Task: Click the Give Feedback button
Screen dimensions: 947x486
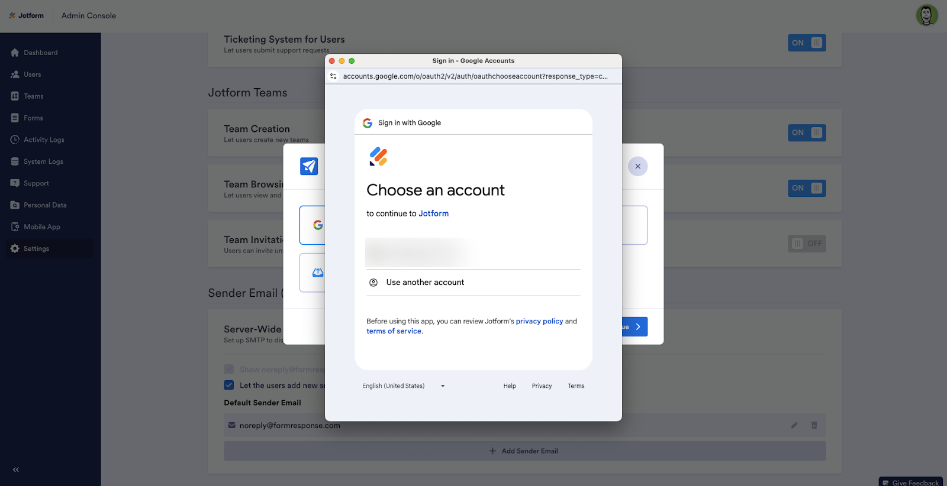Action: (x=911, y=482)
